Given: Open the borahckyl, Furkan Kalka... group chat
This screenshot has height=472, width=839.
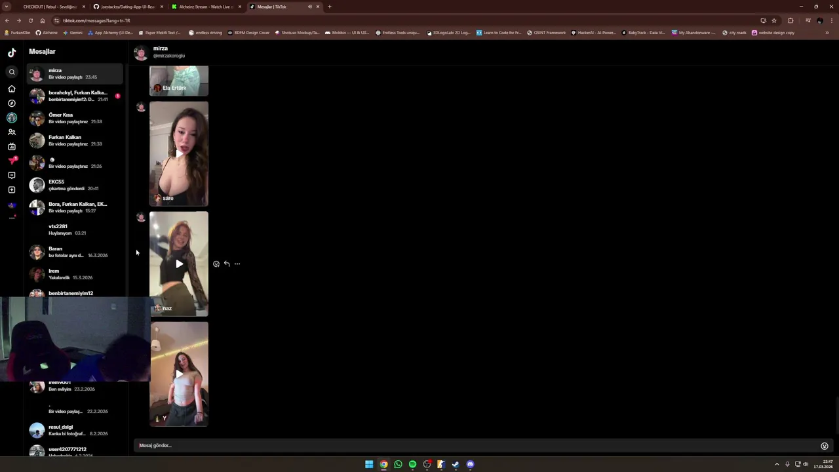Looking at the screenshot, I should (x=75, y=96).
